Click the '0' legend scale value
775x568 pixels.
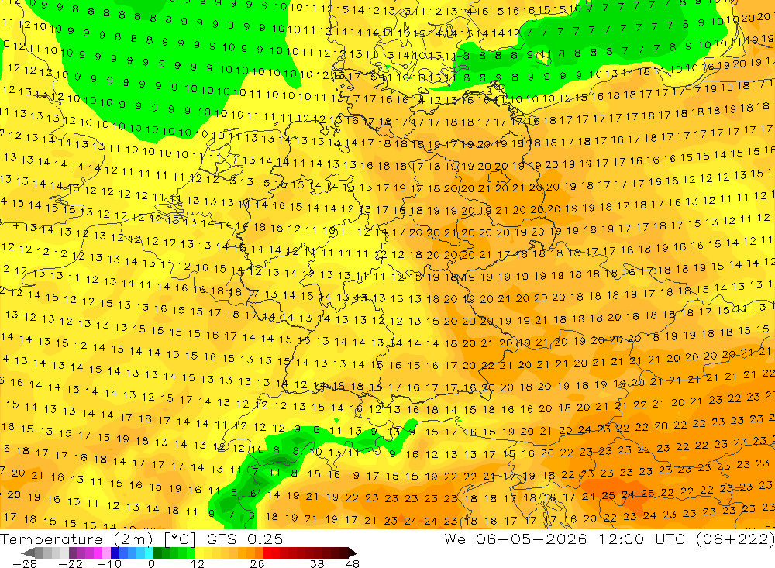click(x=152, y=563)
